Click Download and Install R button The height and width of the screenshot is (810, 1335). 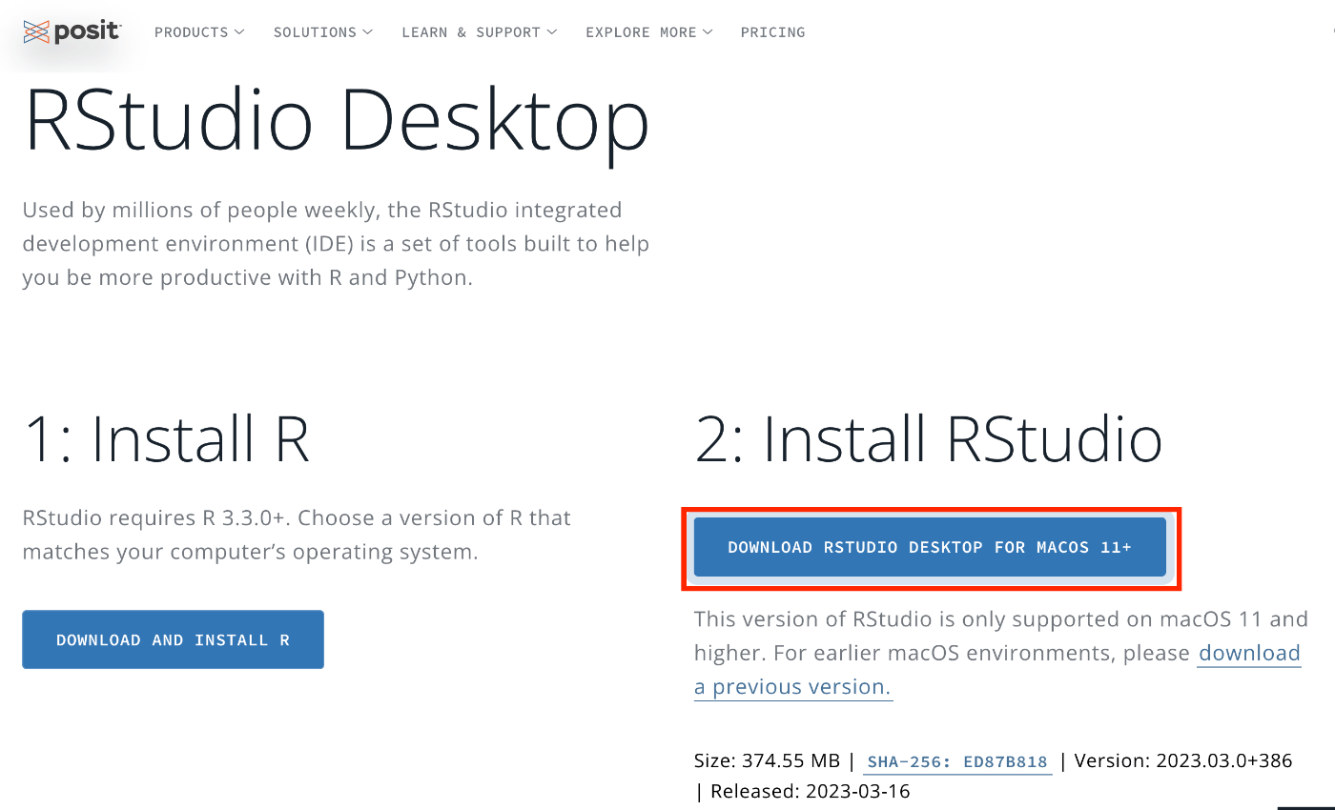173,639
